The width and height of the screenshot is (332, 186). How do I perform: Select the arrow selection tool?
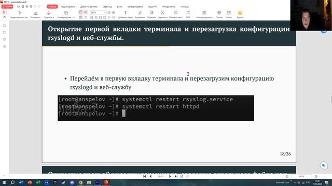[x=4, y=12]
